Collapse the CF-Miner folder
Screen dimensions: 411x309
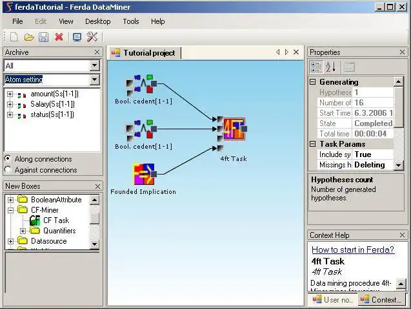point(10,210)
